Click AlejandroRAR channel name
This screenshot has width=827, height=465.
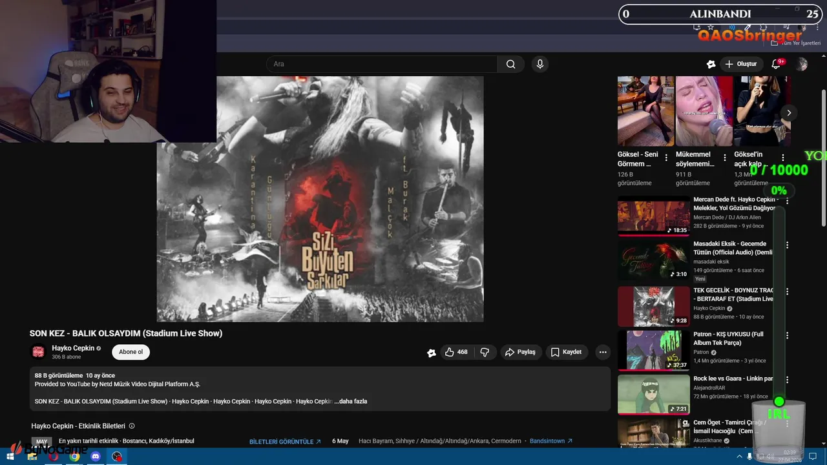point(709,388)
